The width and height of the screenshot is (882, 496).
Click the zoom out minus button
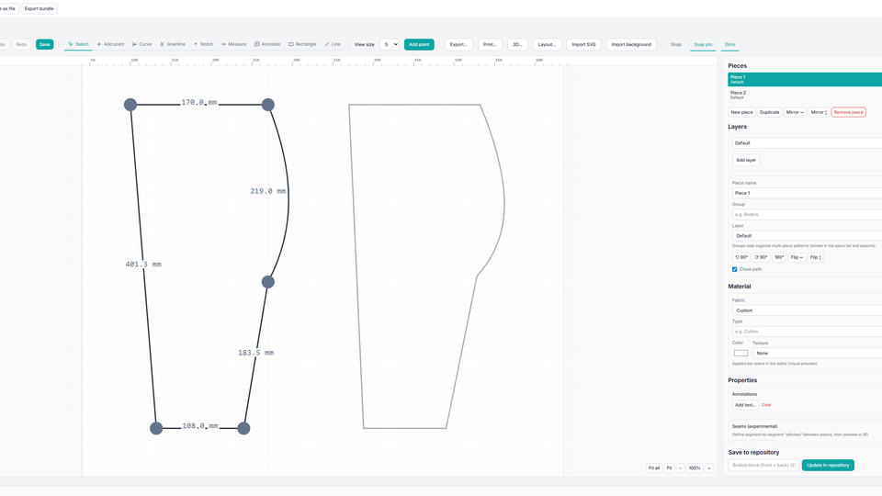[x=680, y=468]
